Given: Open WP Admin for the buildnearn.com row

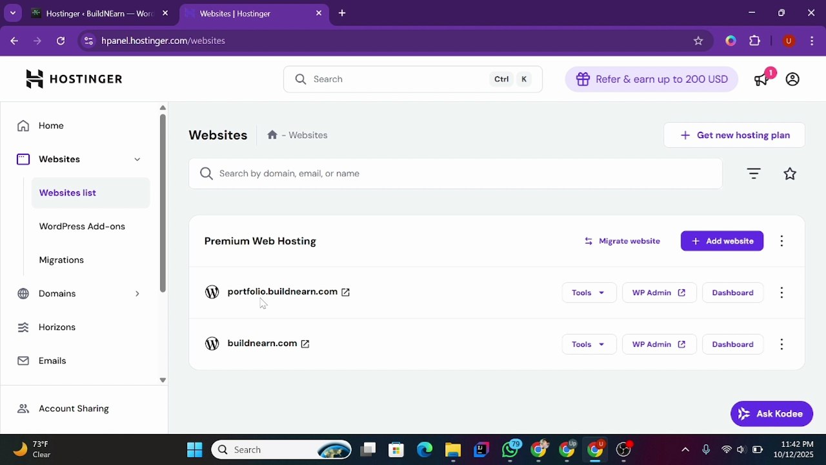Looking at the screenshot, I should click(x=659, y=344).
